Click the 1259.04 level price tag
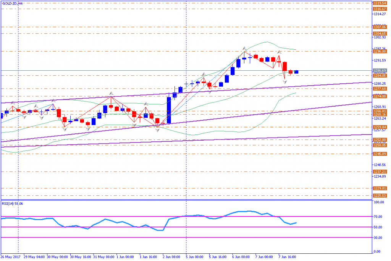Viewport: 391px width, 261px height. [380, 127]
